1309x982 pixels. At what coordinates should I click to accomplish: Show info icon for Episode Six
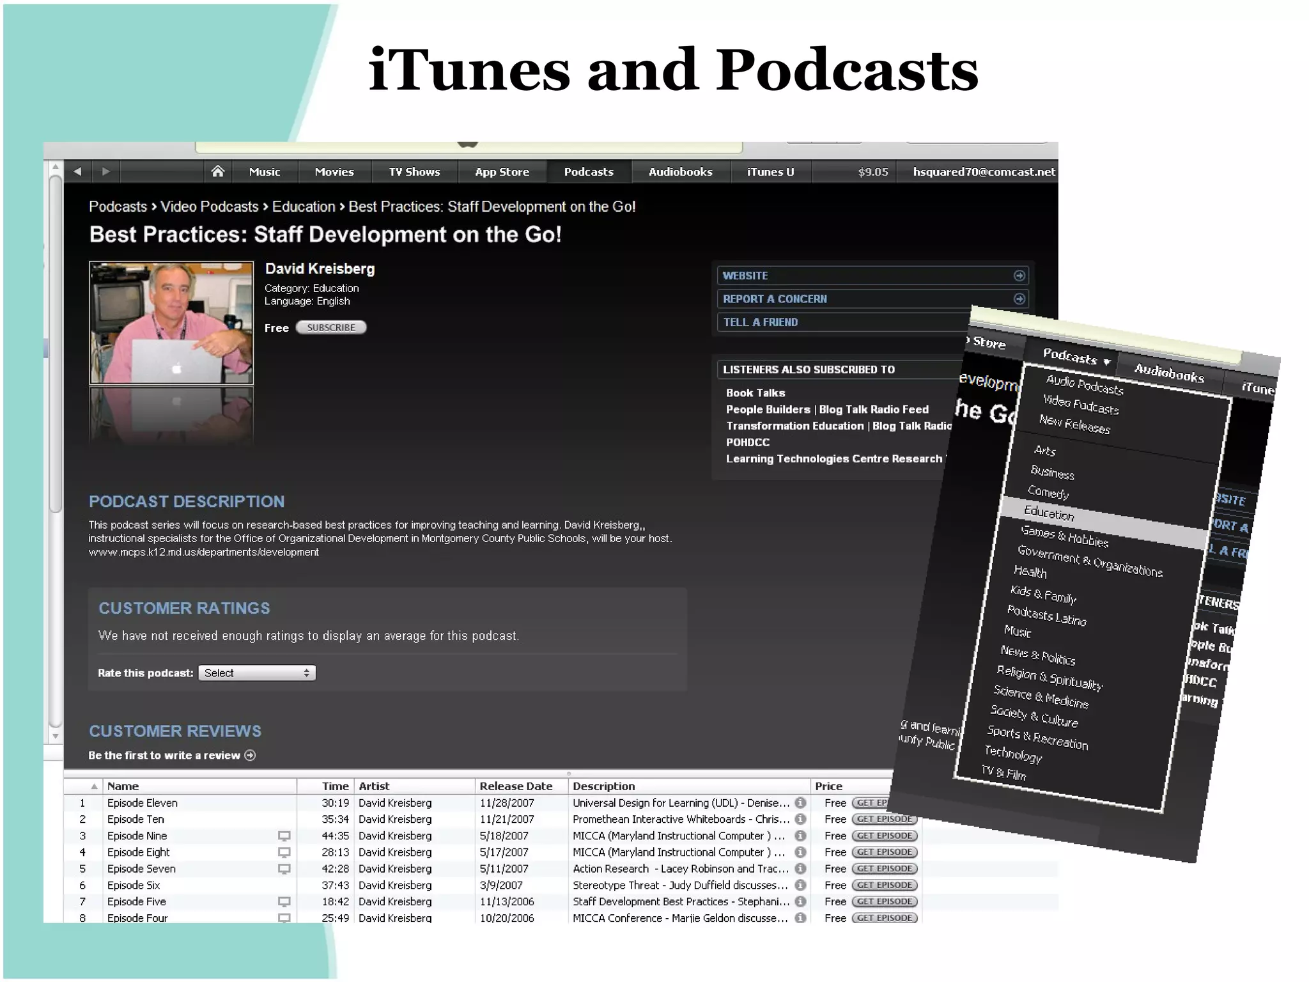800,885
